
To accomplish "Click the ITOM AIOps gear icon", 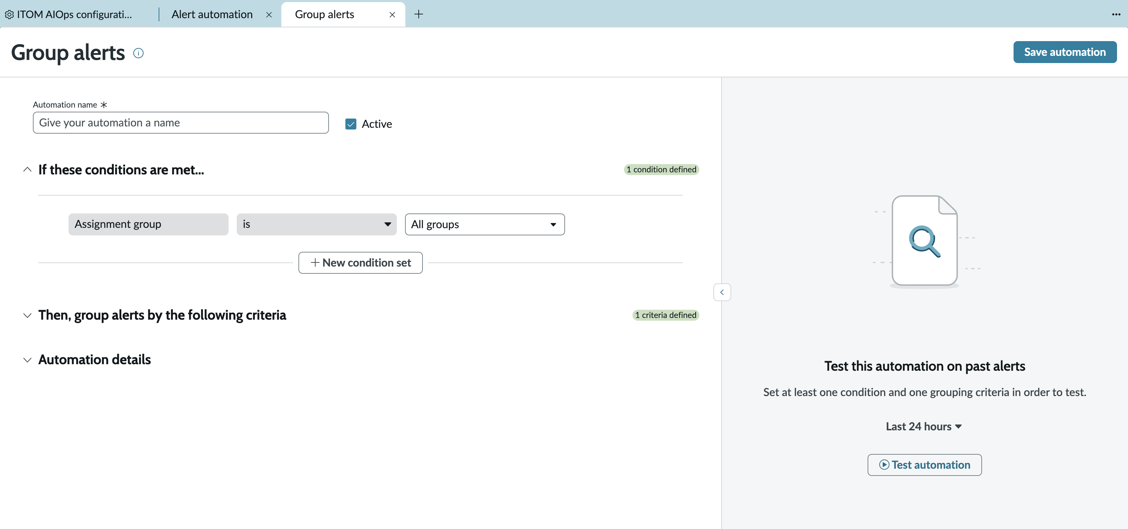I will 9,14.
